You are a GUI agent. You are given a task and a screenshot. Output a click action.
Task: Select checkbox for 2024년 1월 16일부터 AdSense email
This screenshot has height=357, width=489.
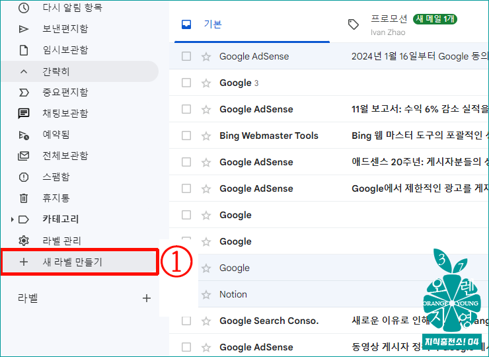(186, 56)
